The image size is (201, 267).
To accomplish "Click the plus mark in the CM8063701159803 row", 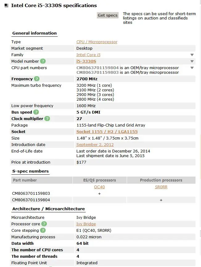I will coord(100,194).
